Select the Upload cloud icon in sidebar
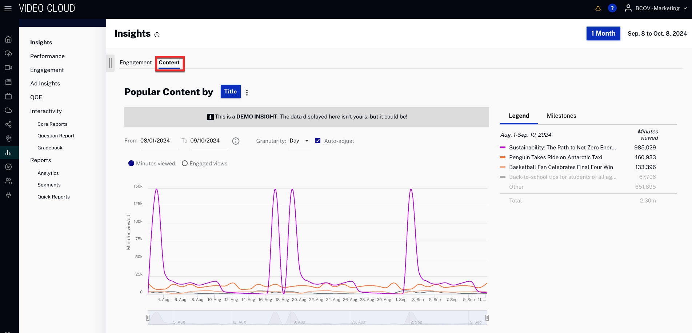 (x=8, y=53)
